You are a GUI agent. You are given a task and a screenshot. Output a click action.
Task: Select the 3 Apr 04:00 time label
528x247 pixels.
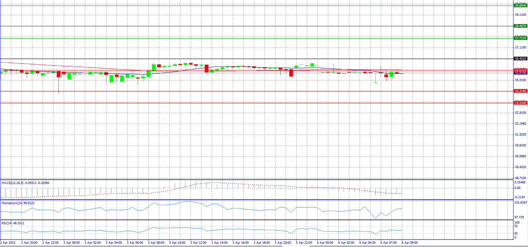[x=114, y=243]
